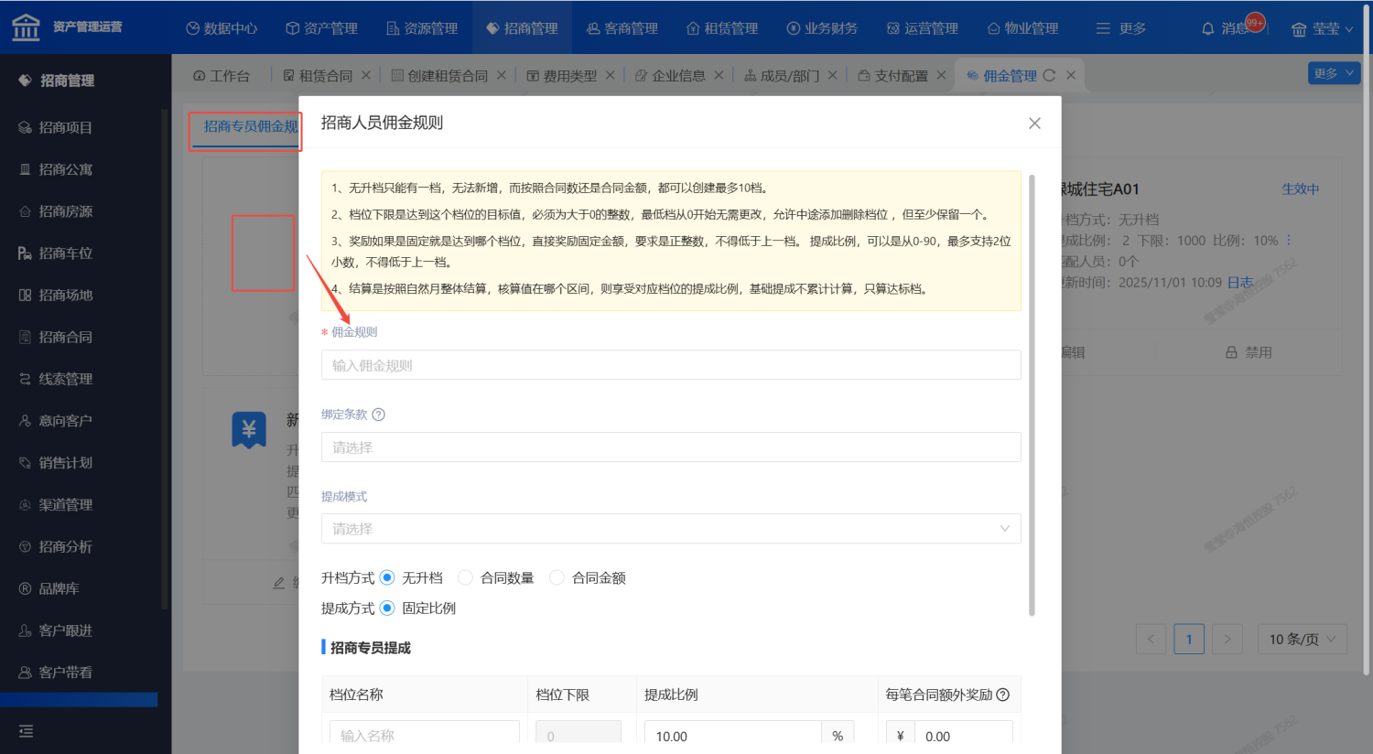Viewport: 1373px width, 754px height.
Task: Click the help icon beside 每笔合同额外奖励
Action: (x=1003, y=695)
